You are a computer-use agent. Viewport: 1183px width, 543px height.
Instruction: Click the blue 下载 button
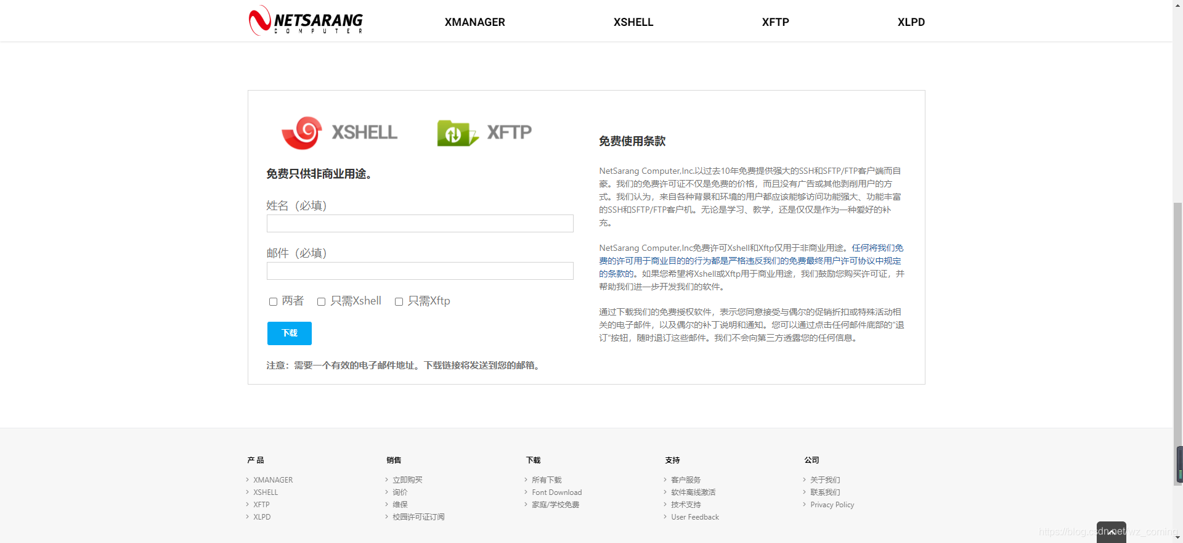click(x=289, y=333)
